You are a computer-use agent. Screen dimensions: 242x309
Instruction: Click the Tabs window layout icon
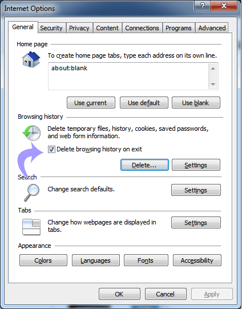click(31, 227)
